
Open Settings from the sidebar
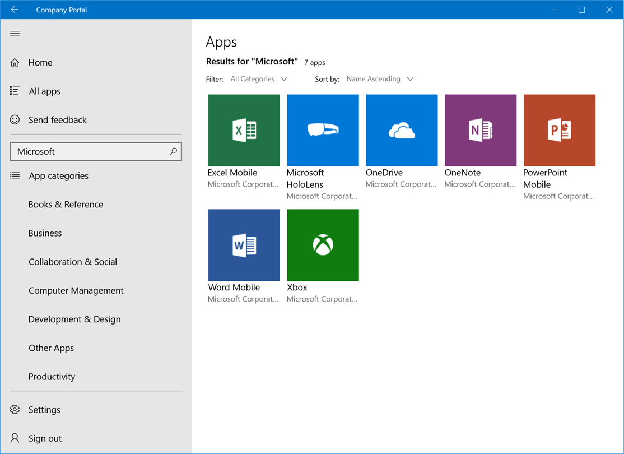point(44,410)
